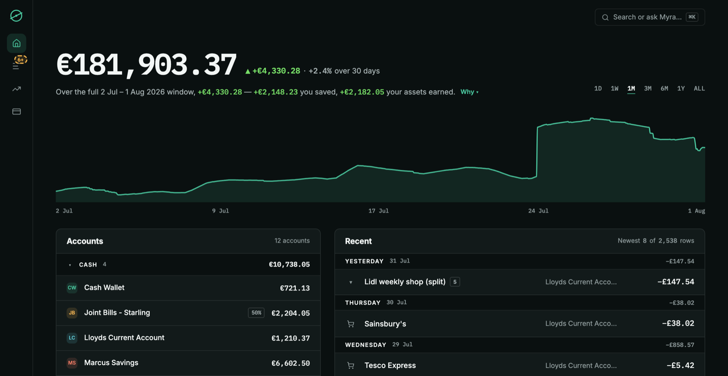Viewport: 728px width, 376px height.
Task: Click the magnifier icon in the search box
Action: pyautogui.click(x=605, y=17)
